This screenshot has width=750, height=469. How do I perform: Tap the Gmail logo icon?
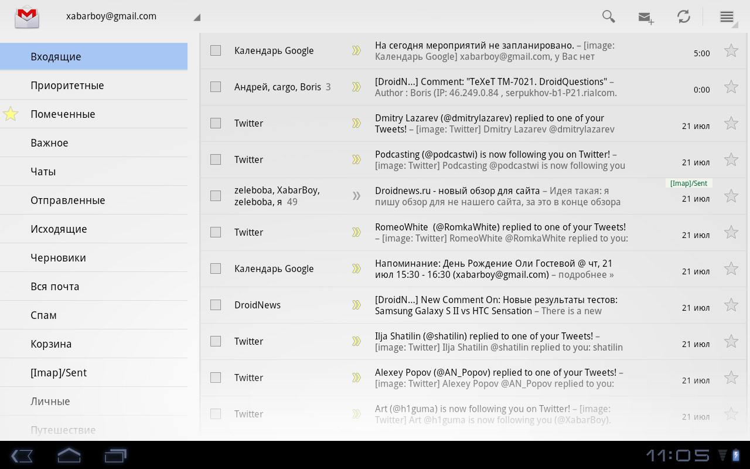pos(27,16)
